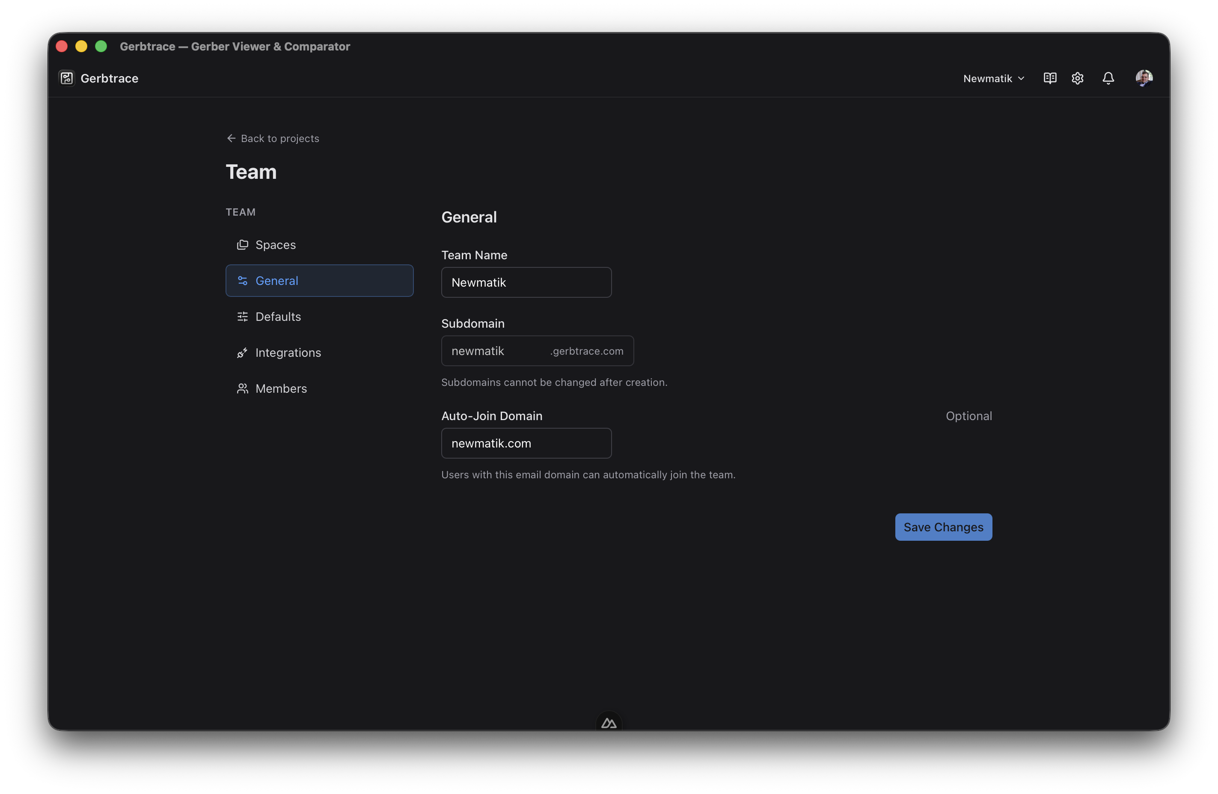Maximize the window with green button
The image size is (1218, 794).
pos(101,46)
